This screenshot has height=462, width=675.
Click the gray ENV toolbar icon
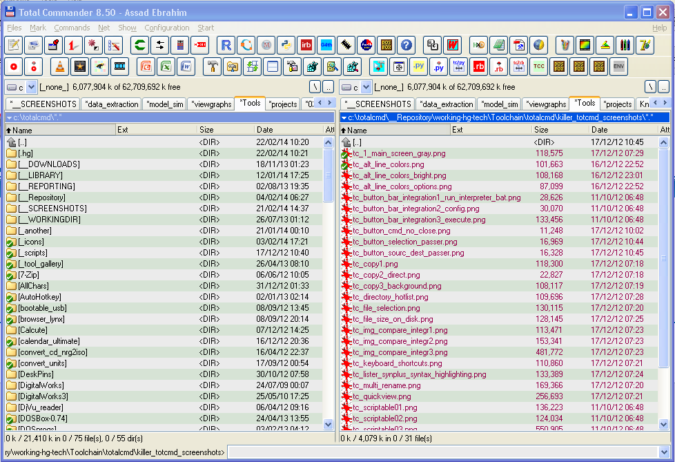[x=618, y=67]
